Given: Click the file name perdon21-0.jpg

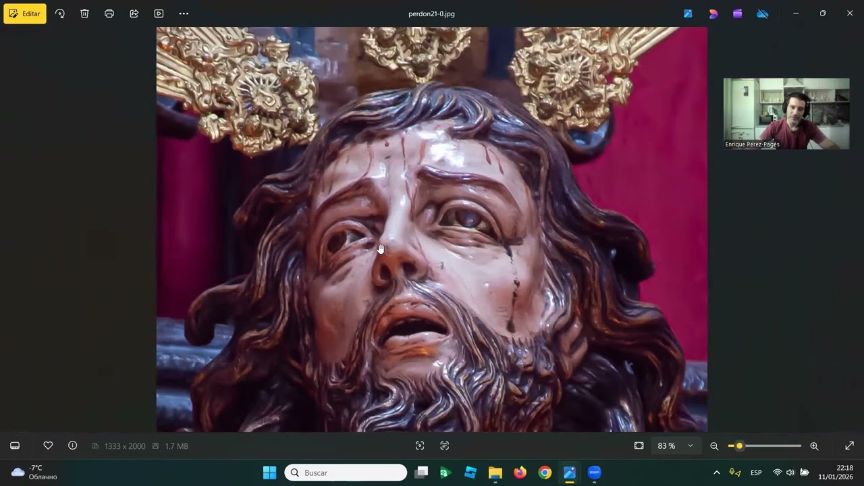Looking at the screenshot, I should click(x=431, y=13).
